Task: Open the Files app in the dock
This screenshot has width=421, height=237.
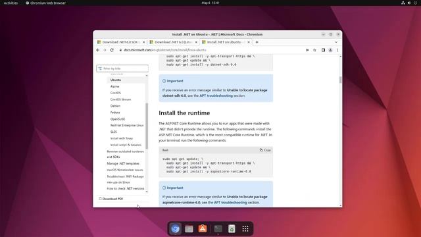Action: pyautogui.click(x=189, y=228)
